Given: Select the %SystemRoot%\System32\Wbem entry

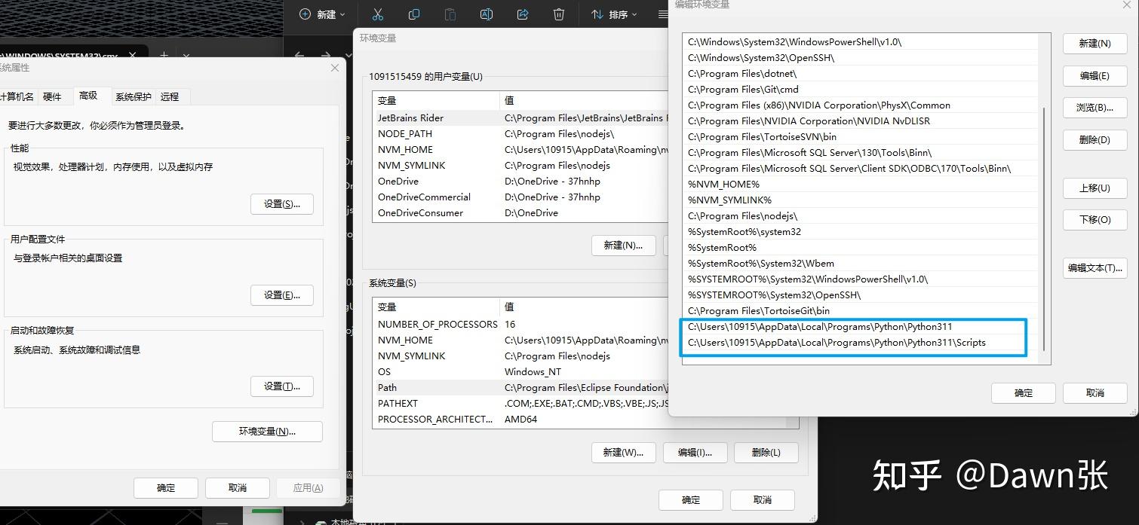Looking at the screenshot, I should (860, 264).
